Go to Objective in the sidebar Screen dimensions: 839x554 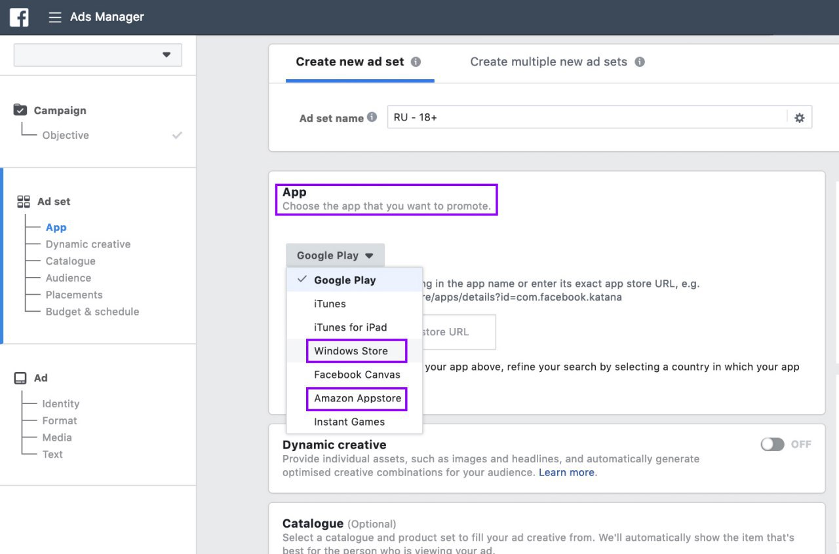click(x=66, y=135)
